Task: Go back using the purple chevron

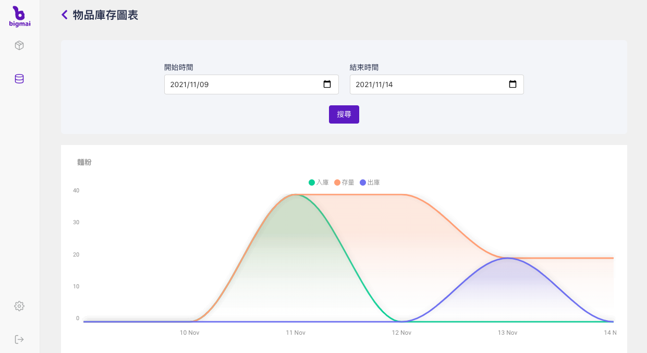Action: (x=65, y=15)
